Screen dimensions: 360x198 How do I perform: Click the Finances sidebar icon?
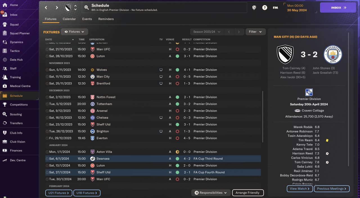point(5,151)
